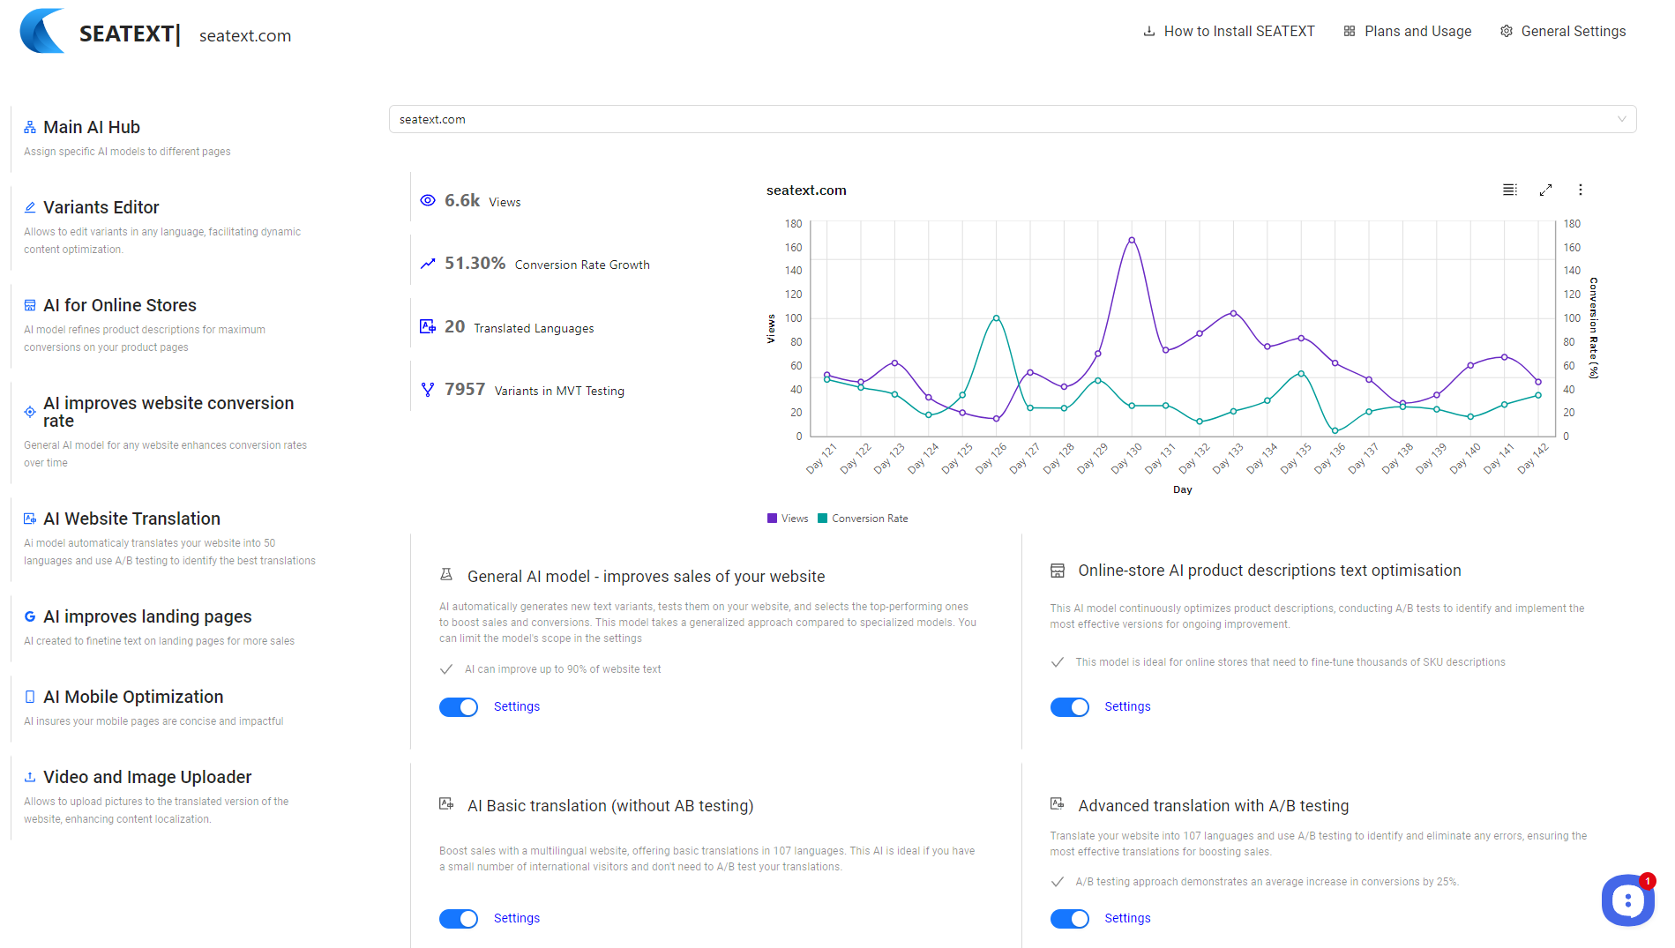This screenshot has height=948, width=1675.
Task: Click the download icon beside How to Install
Action: pos(1149,32)
